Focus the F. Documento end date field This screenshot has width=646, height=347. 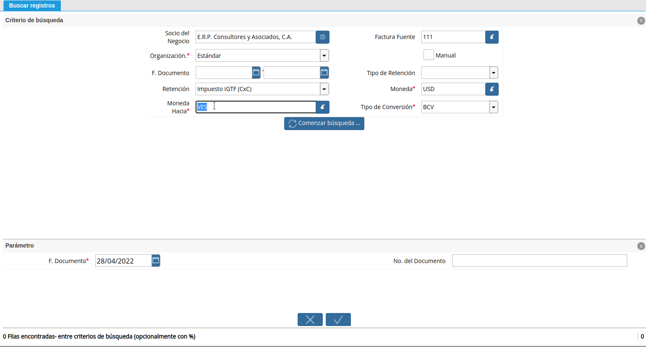pos(292,73)
